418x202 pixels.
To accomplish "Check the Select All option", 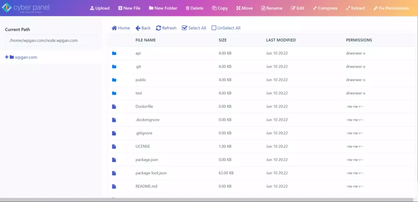I will pos(194,28).
